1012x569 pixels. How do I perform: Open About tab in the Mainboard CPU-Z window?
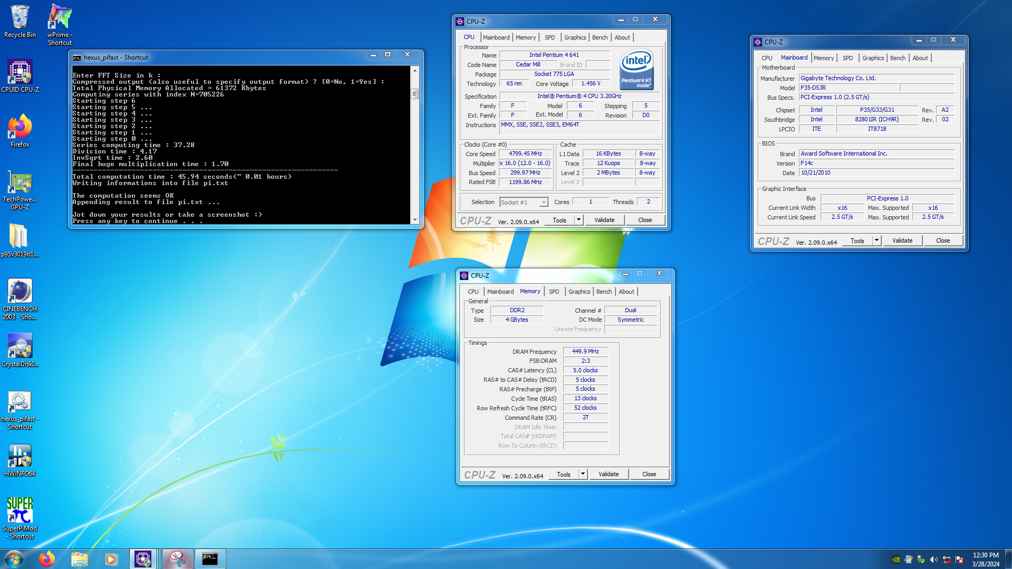point(920,58)
